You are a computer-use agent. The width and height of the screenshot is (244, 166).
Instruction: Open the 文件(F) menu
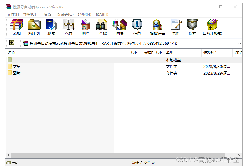pos(13,14)
